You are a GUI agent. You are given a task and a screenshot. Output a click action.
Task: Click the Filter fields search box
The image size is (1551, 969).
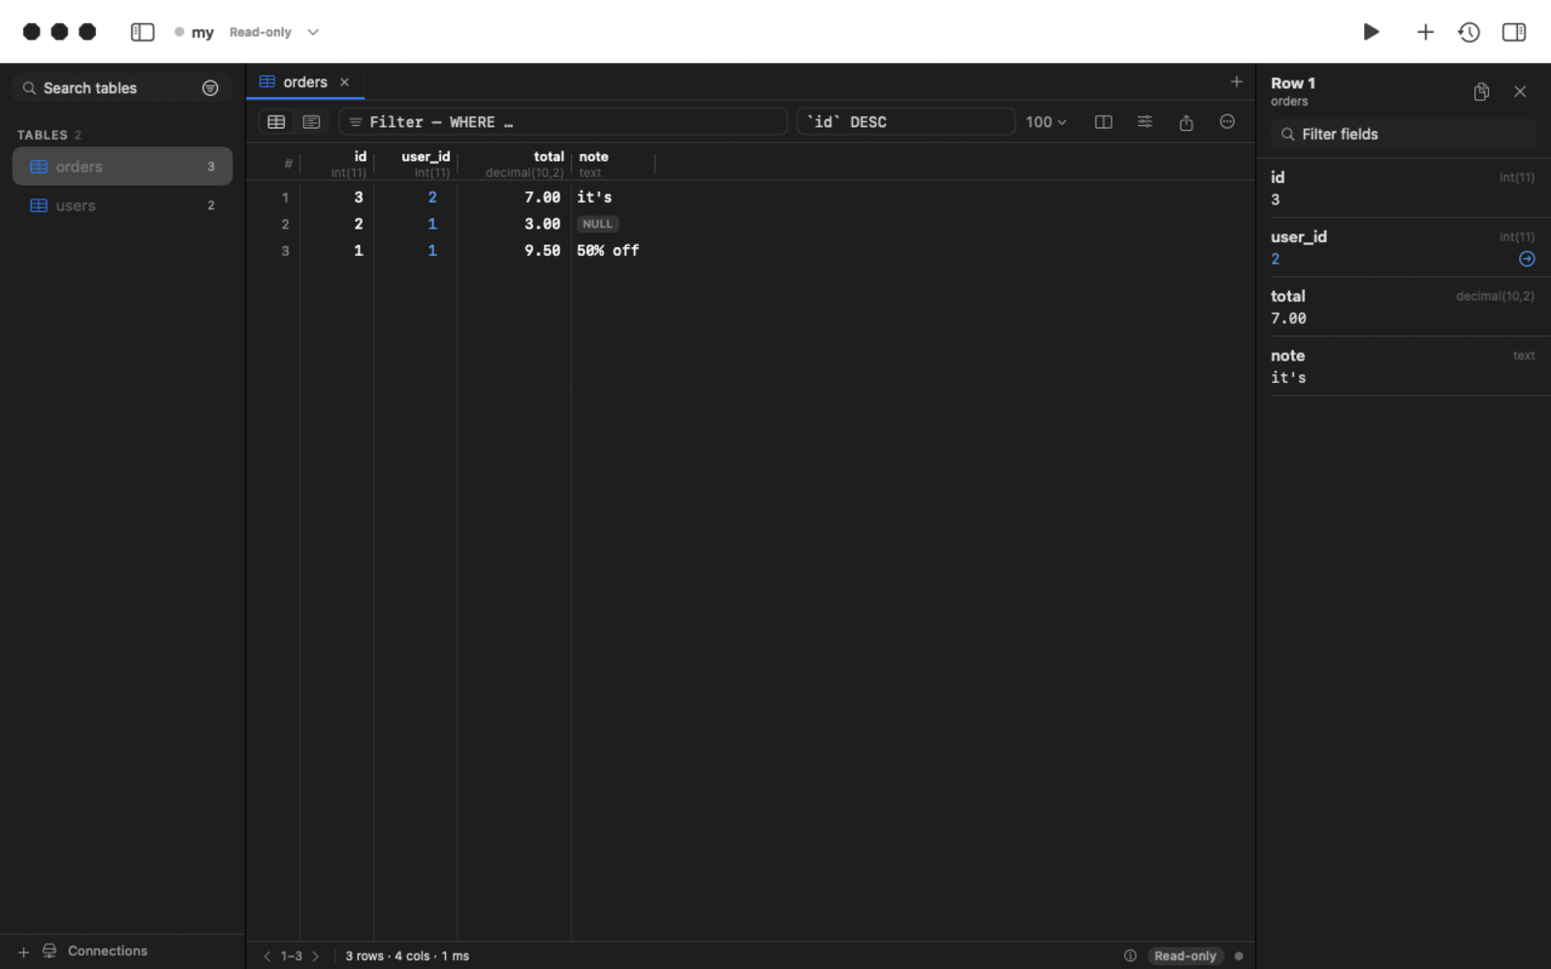tap(1403, 135)
